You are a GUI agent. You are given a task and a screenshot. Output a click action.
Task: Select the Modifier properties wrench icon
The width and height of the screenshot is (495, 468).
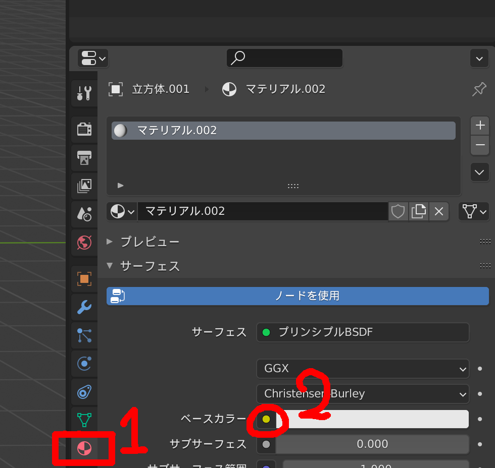tap(84, 307)
